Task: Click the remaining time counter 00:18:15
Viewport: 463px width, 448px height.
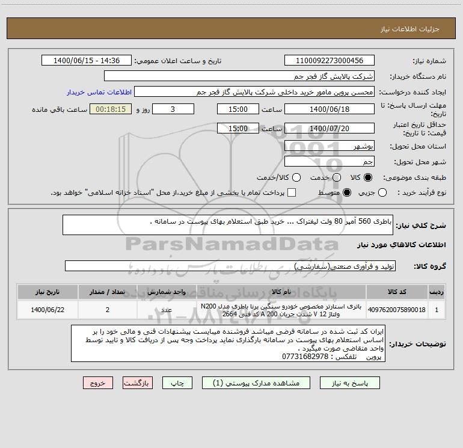Action: click(111, 109)
